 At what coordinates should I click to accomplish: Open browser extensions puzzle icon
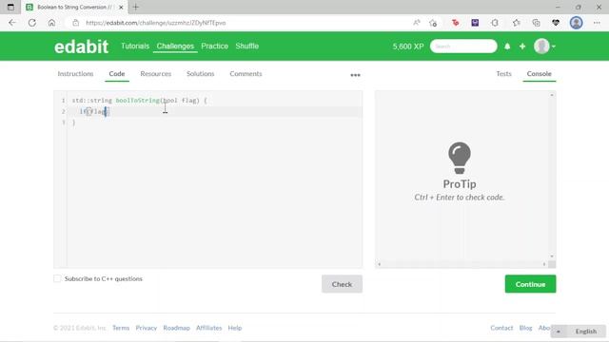(x=495, y=23)
